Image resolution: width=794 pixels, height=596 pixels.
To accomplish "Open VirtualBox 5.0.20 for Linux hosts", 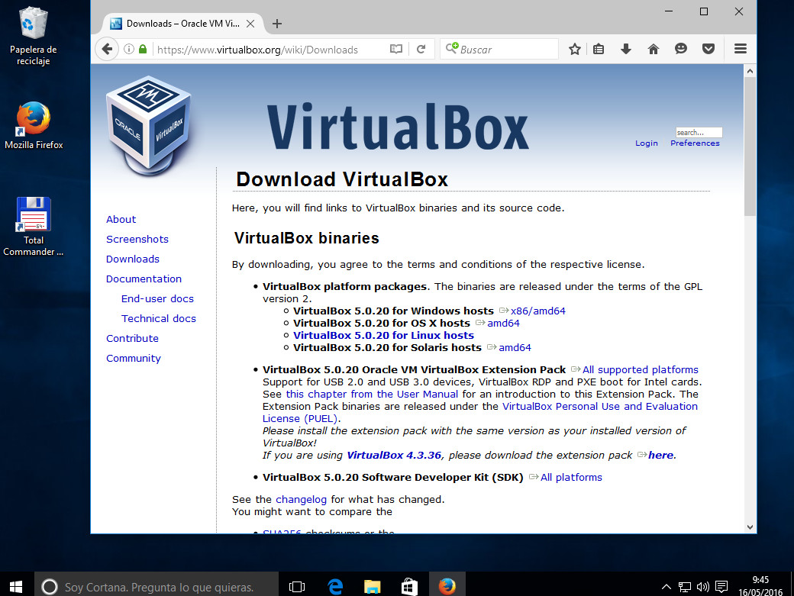I will tap(383, 335).
